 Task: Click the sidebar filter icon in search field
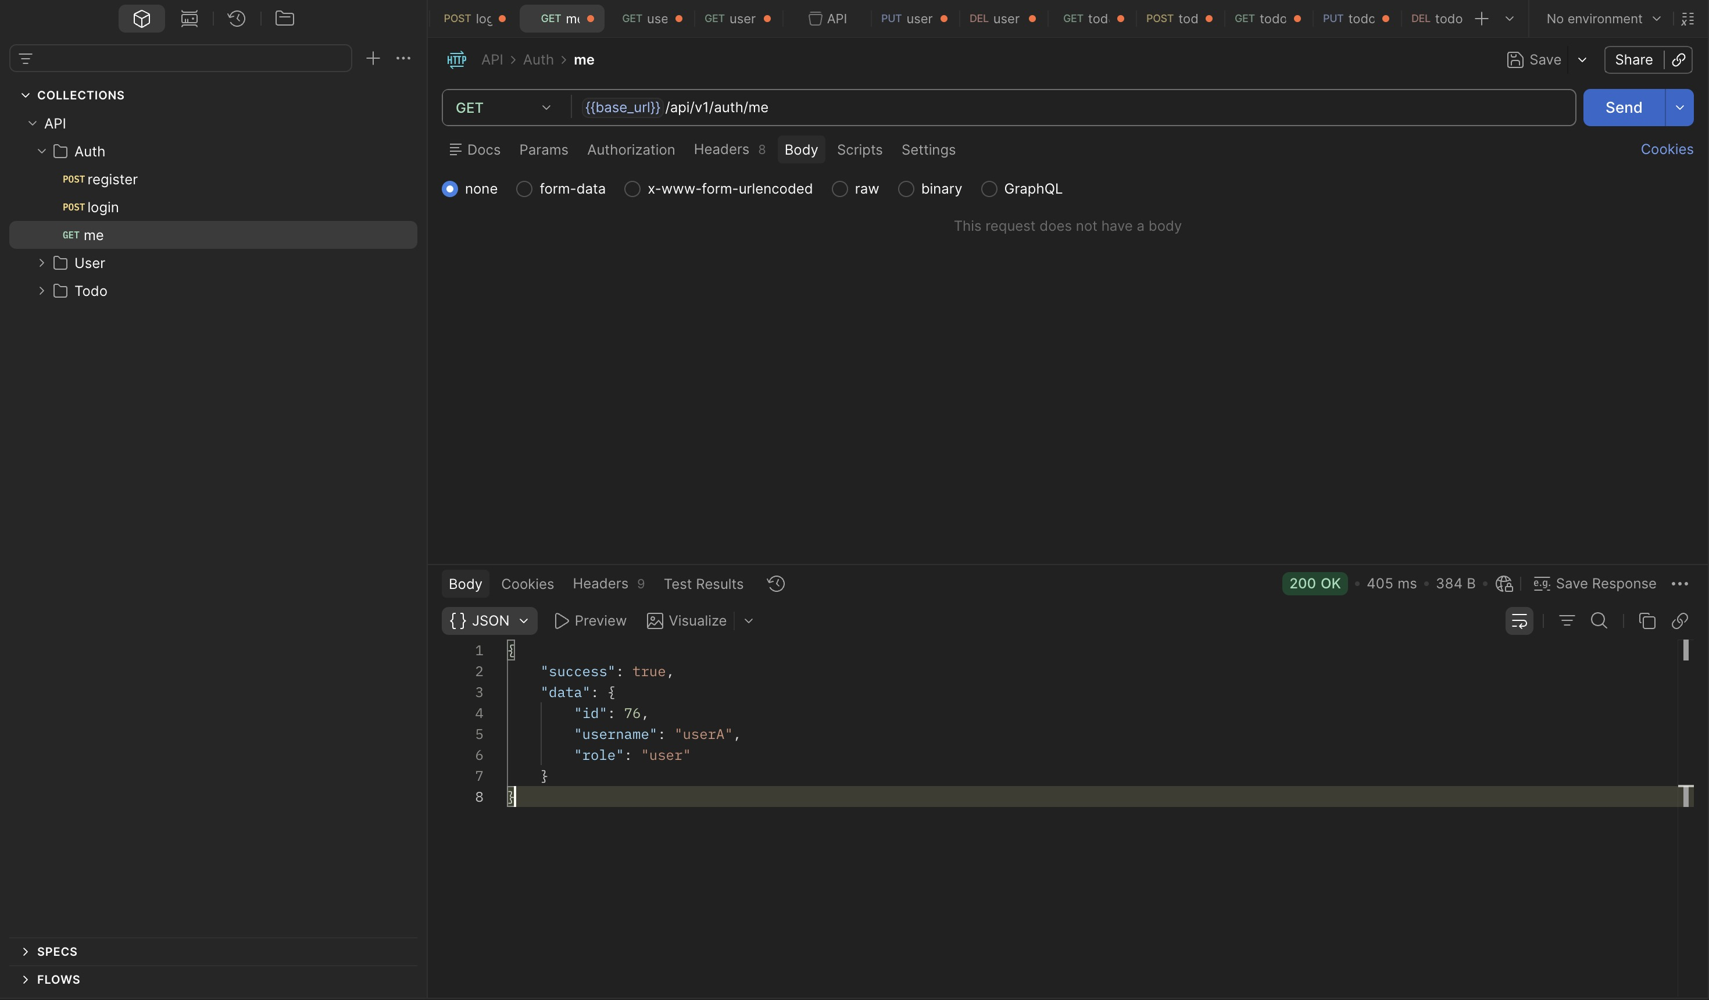pyautogui.click(x=26, y=58)
